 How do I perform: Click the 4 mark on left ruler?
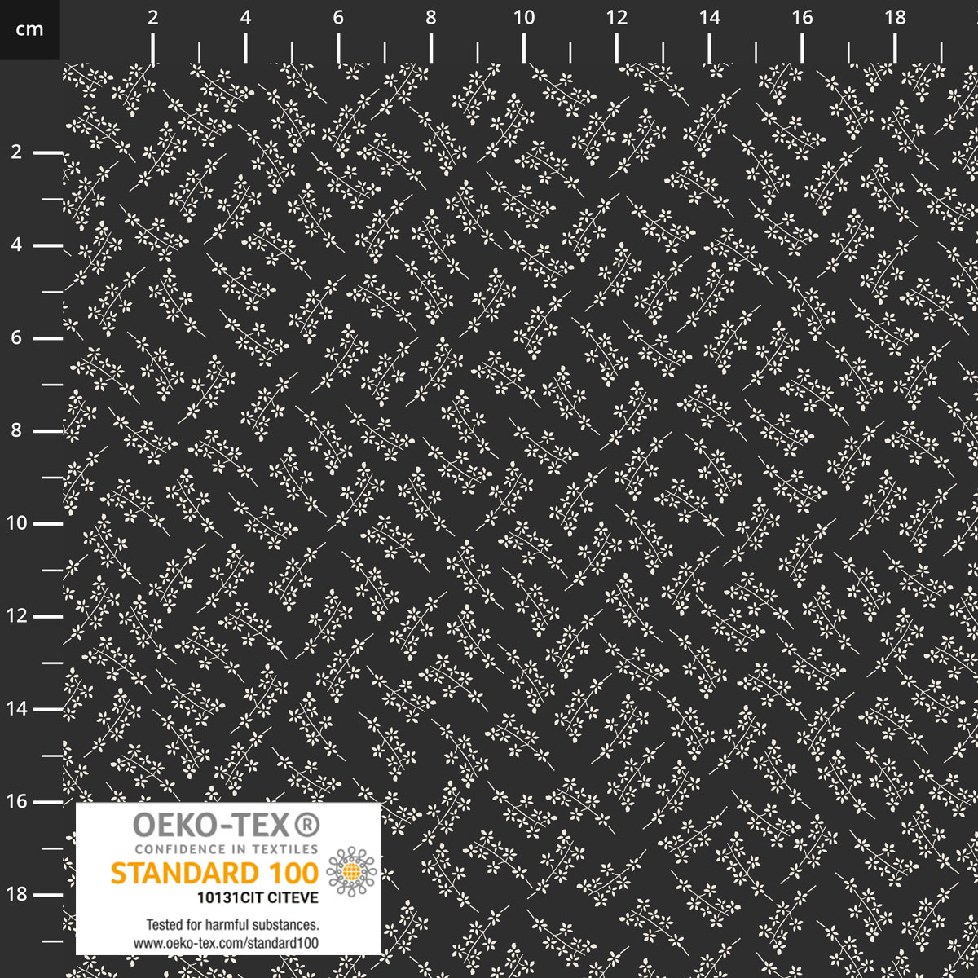(16, 245)
